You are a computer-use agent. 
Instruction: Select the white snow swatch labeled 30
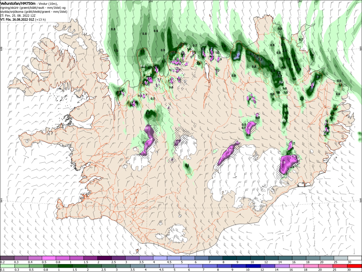354,258
